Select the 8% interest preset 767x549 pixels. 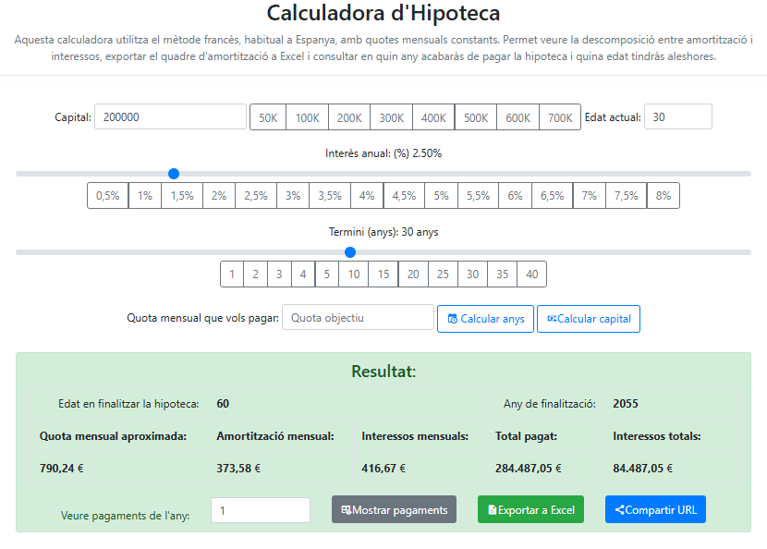tap(664, 196)
